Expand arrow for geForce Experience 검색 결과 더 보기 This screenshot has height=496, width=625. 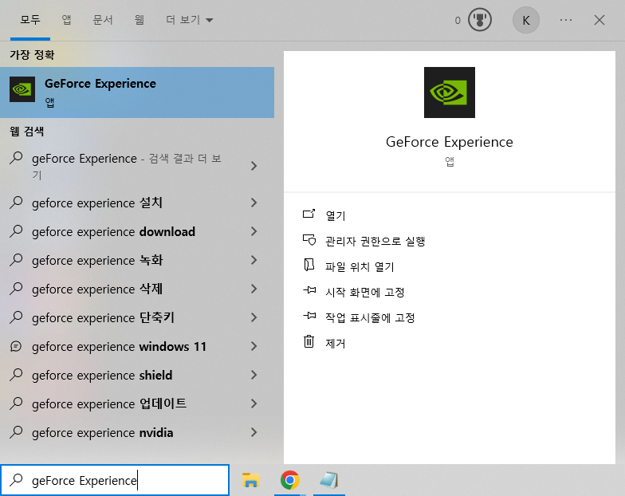click(x=254, y=166)
